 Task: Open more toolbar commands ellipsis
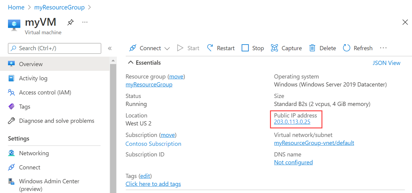pos(383,48)
